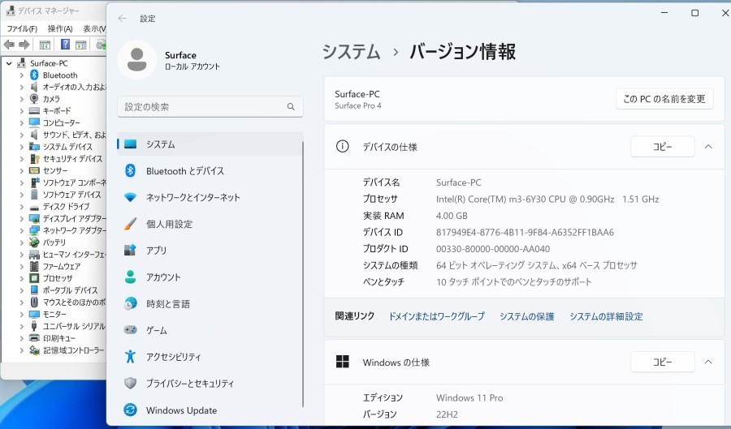
Task: Click the Bluetooth icon in Device Manager tree
Action: (x=34, y=75)
